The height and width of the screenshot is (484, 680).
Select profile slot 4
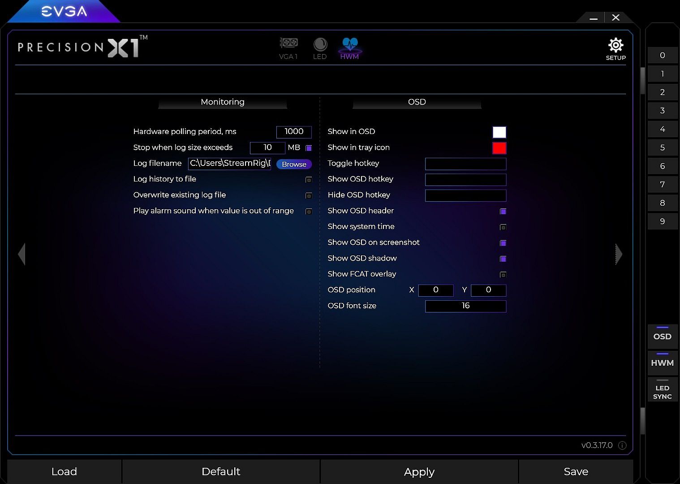coord(663,129)
